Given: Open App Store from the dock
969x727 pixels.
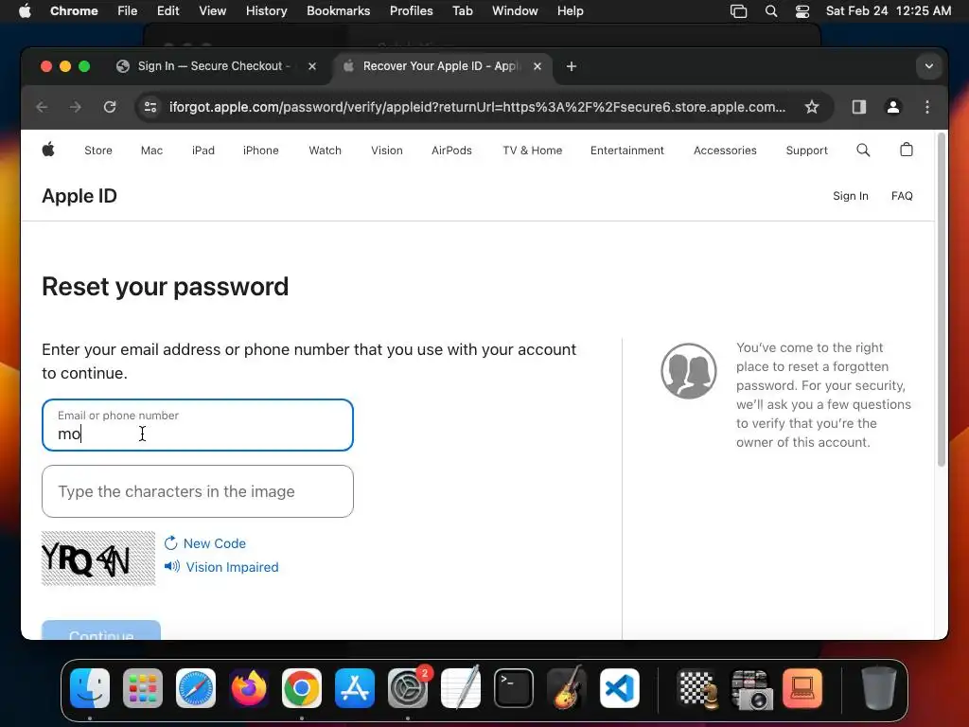Looking at the screenshot, I should pyautogui.click(x=355, y=688).
